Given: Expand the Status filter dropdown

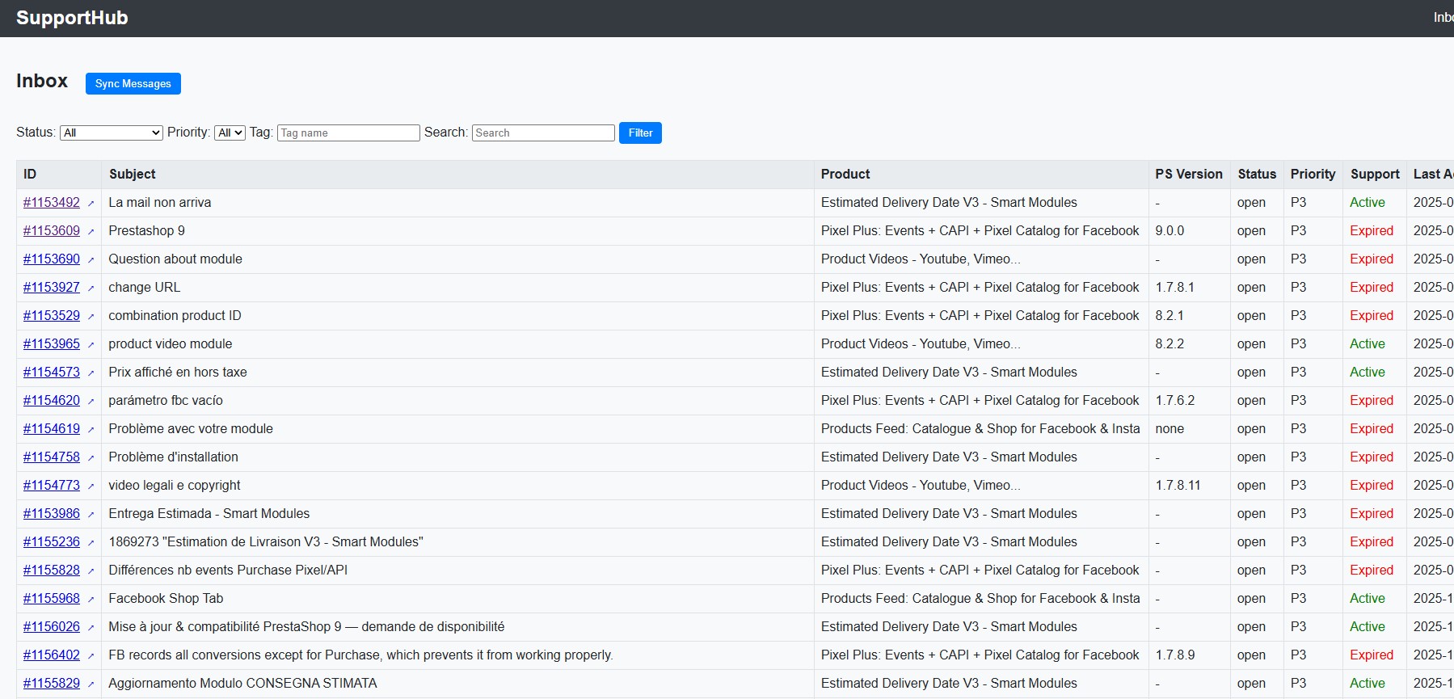Looking at the screenshot, I should [x=112, y=133].
